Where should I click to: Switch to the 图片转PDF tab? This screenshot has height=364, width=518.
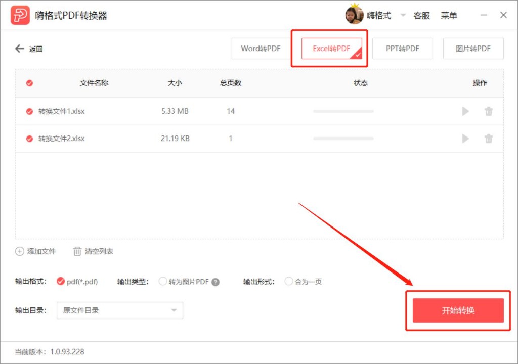click(473, 49)
